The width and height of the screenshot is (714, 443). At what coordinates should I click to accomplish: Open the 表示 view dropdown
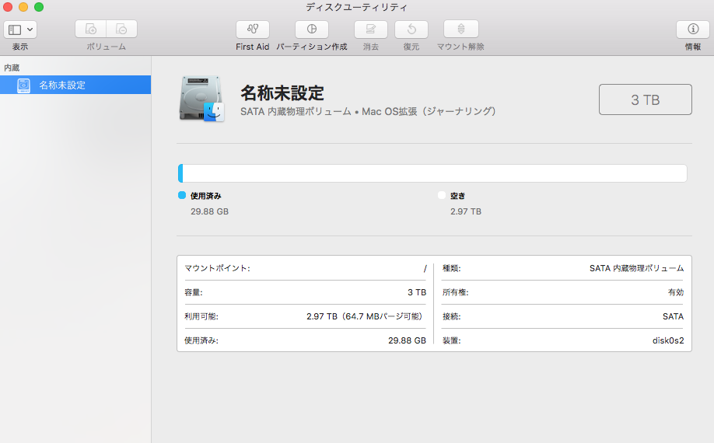tap(20, 30)
